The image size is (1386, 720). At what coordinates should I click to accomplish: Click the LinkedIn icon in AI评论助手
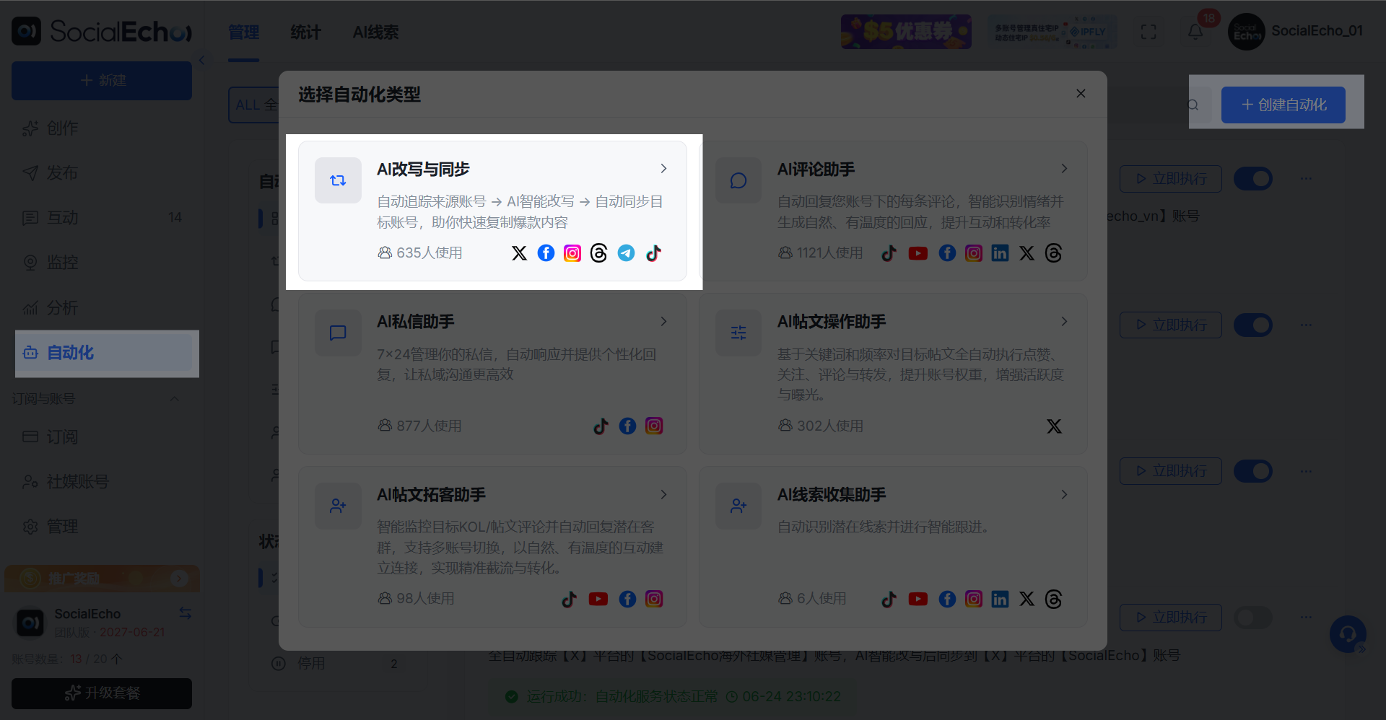1001,253
